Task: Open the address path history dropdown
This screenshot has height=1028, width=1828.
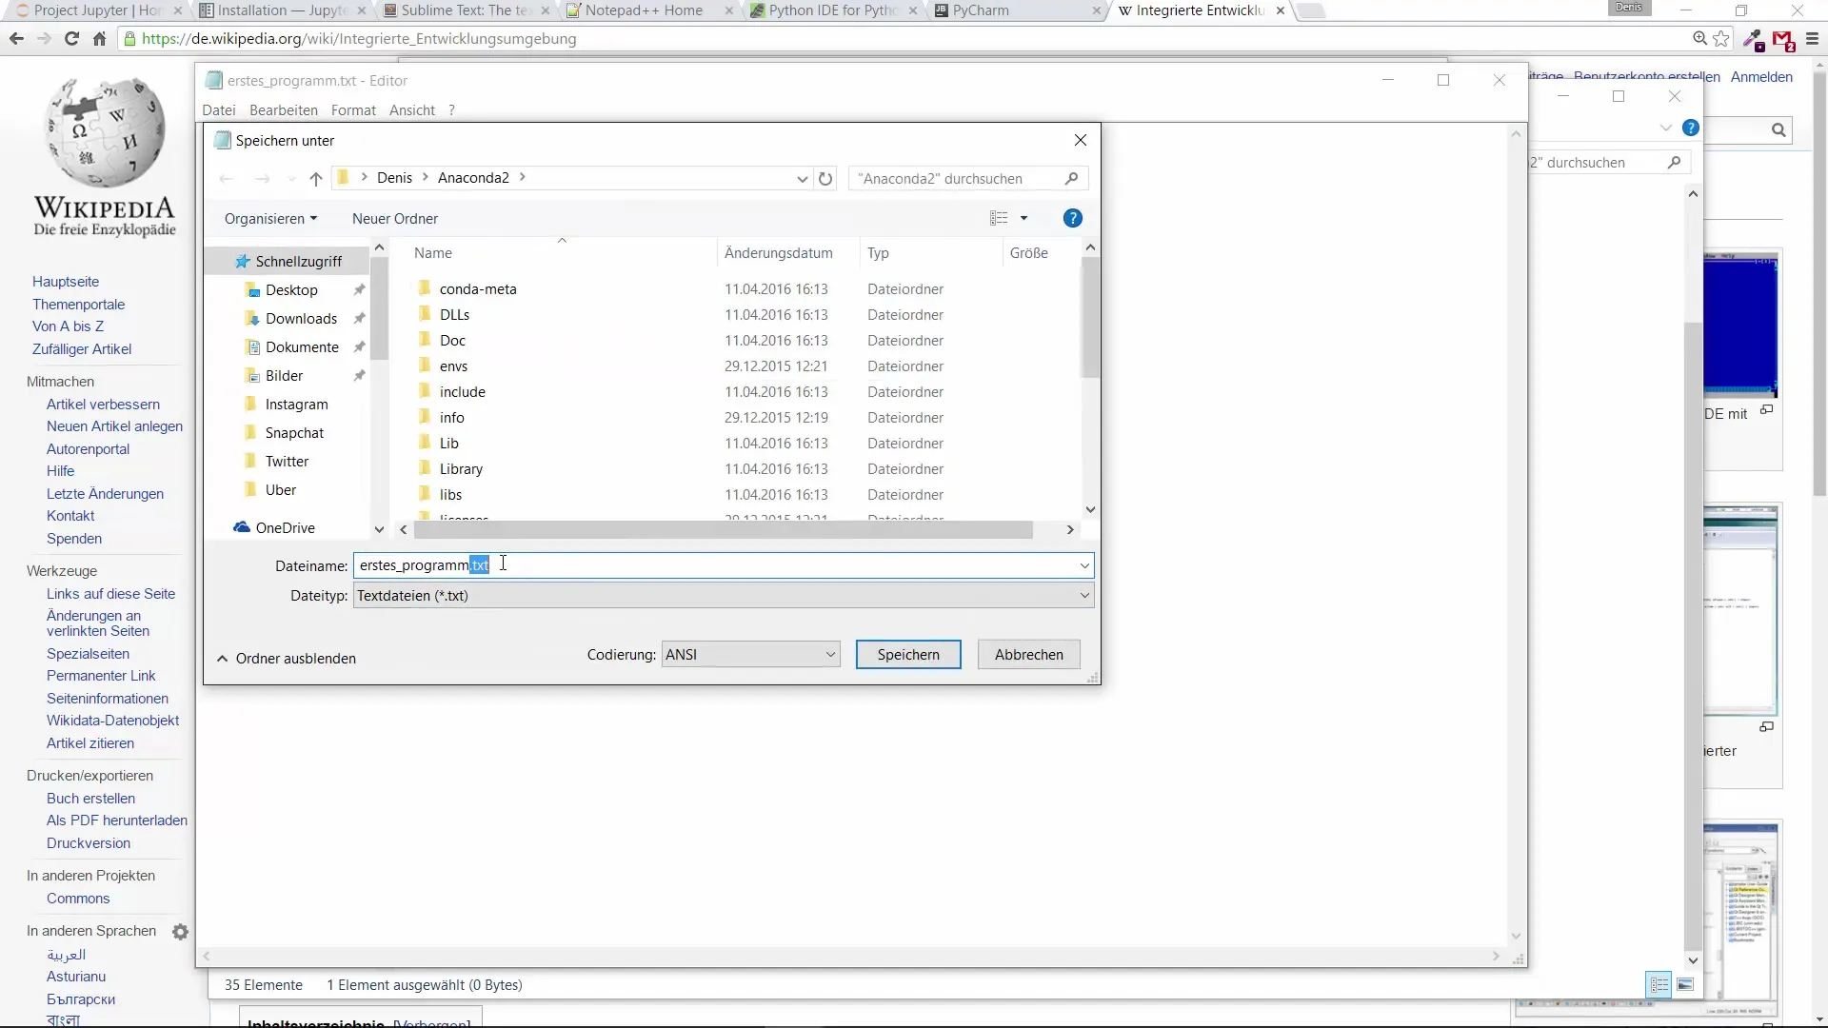Action: click(802, 179)
